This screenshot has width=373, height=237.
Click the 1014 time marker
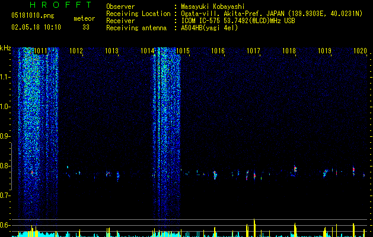tap(147, 51)
